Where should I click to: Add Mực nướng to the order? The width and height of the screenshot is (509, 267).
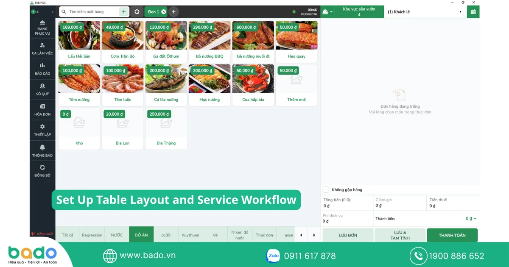click(210, 85)
